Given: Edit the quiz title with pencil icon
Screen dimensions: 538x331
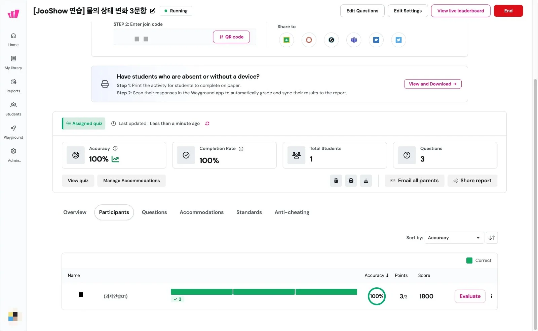Looking at the screenshot, I should (x=152, y=11).
